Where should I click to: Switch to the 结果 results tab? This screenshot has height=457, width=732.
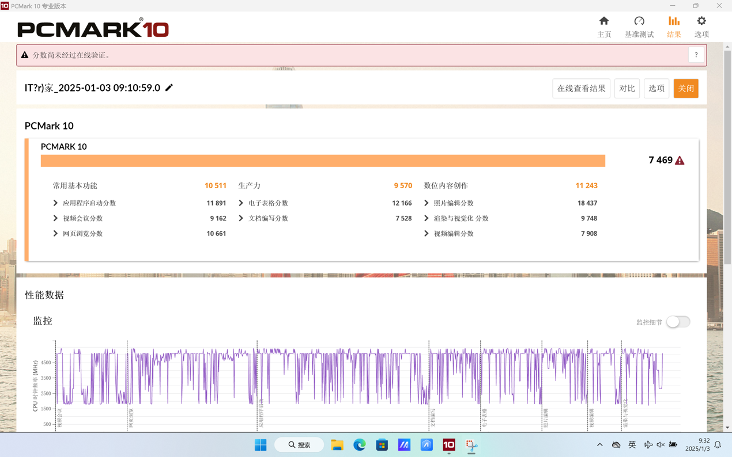(674, 27)
